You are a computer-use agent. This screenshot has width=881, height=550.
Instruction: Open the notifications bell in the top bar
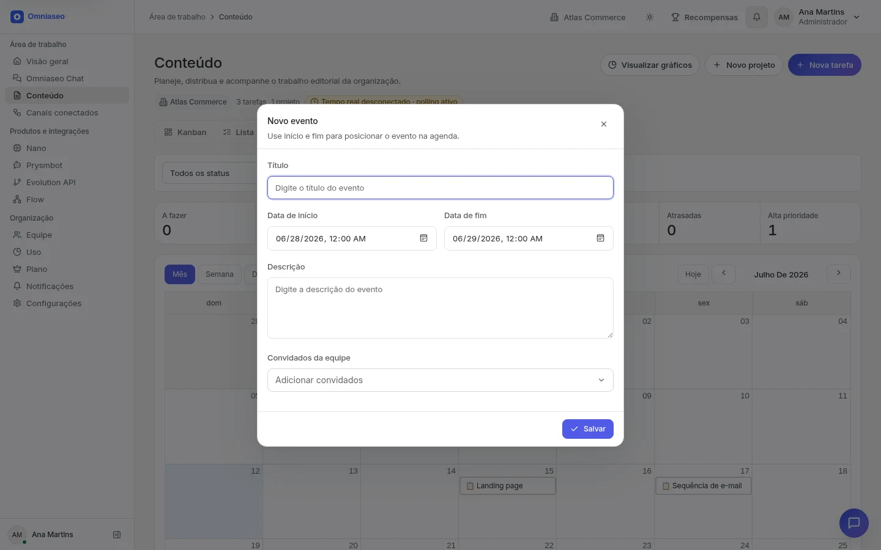tap(757, 17)
